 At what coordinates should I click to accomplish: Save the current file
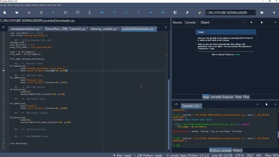pos(29,13)
